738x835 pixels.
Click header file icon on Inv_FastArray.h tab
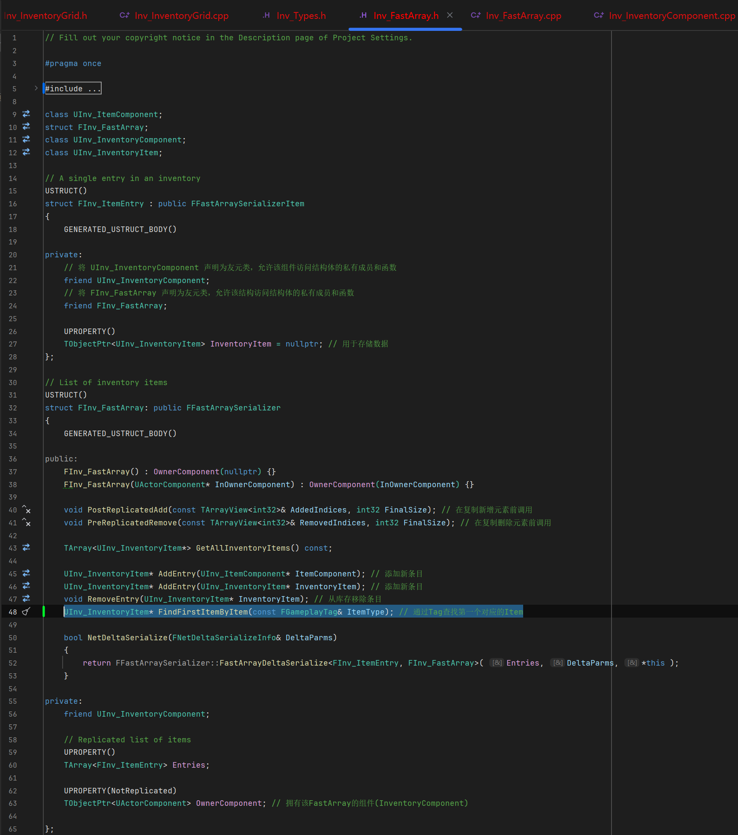pos(363,15)
